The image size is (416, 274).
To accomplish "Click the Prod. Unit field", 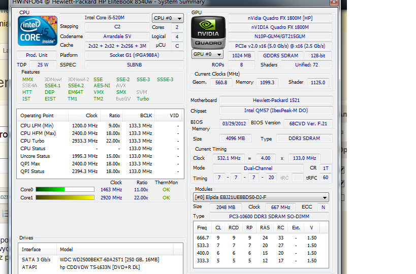I will 37,55.
